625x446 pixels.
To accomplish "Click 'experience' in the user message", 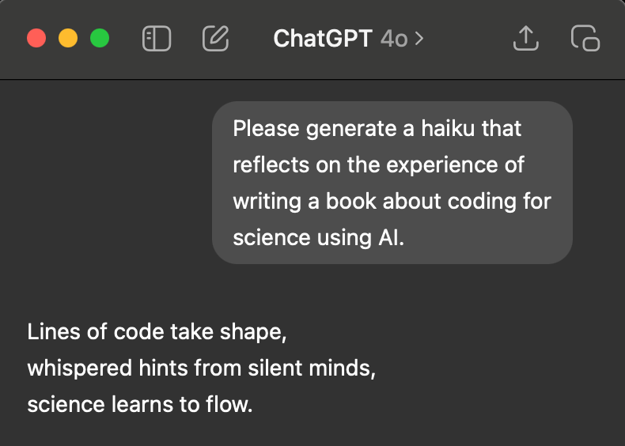I will (x=442, y=165).
